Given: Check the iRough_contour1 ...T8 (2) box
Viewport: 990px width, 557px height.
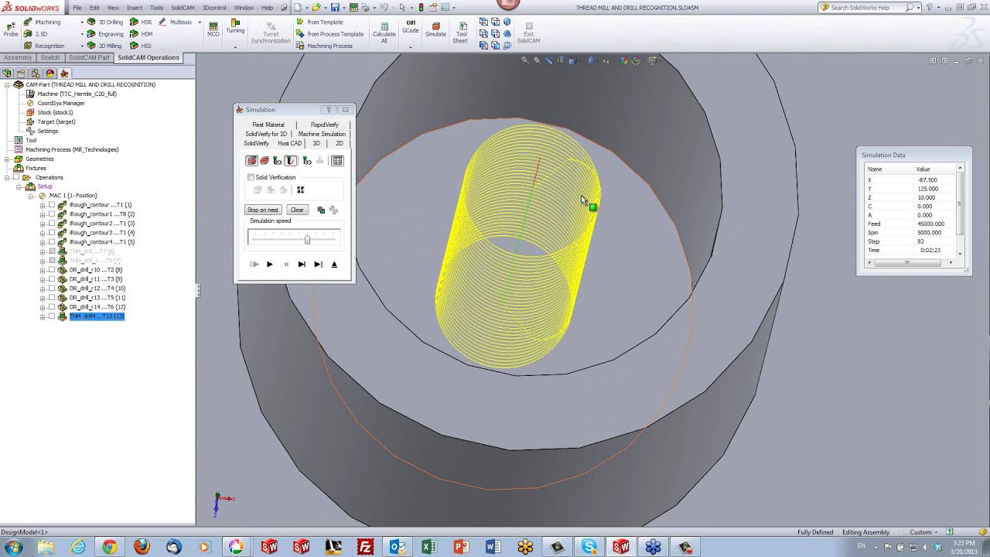Looking at the screenshot, I should 52,214.
